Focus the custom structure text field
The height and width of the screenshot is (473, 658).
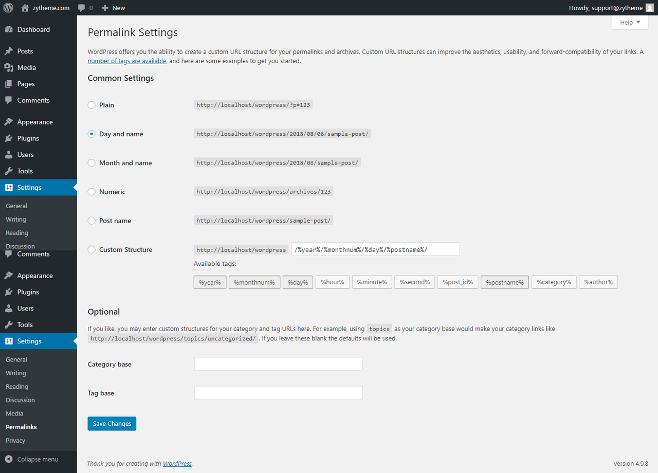376,249
